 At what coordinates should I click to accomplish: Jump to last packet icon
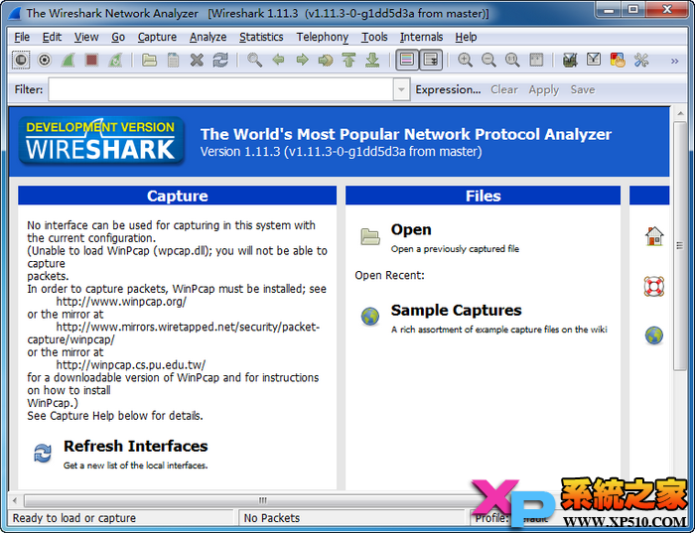(x=372, y=60)
